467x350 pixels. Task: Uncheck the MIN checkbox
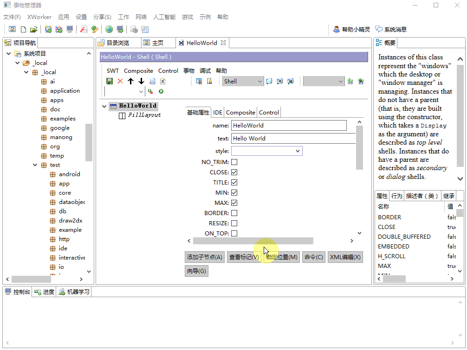pyautogui.click(x=234, y=193)
